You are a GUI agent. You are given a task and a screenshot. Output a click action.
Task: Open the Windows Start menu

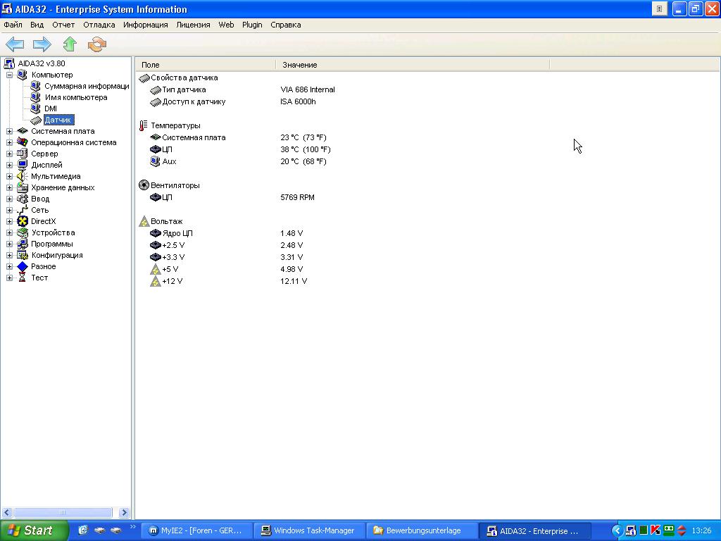click(x=33, y=530)
